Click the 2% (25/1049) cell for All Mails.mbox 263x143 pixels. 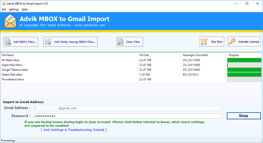(x=191, y=60)
